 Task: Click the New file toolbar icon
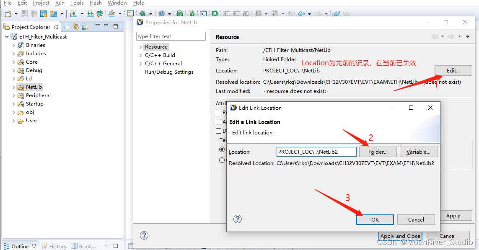[x=8, y=14]
